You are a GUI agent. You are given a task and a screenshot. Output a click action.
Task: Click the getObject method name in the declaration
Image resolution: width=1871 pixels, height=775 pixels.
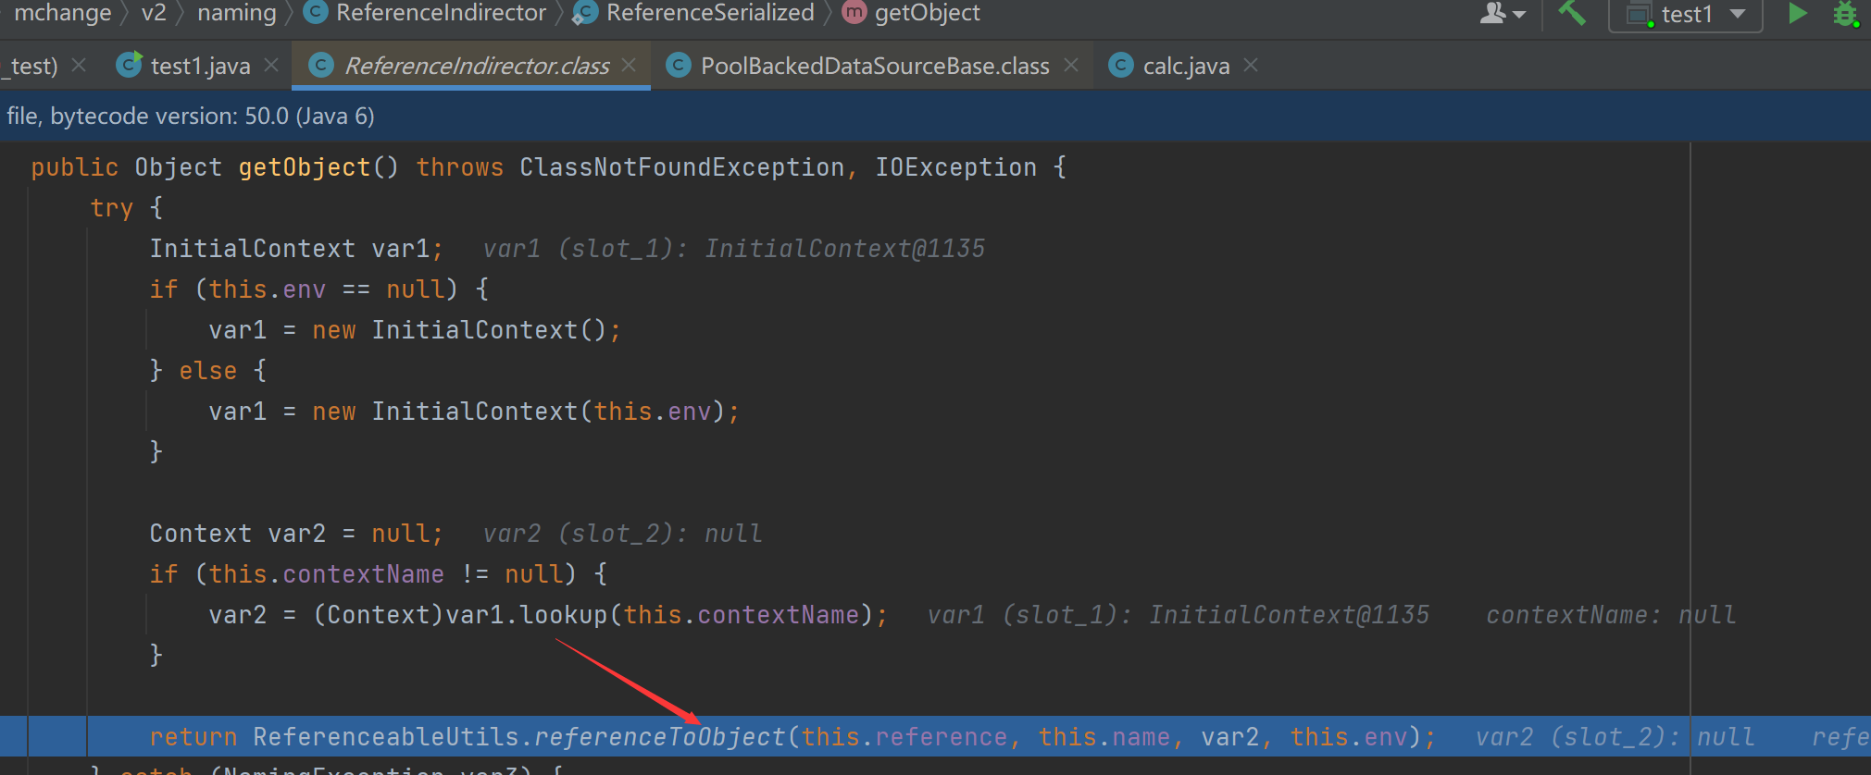pyautogui.click(x=304, y=167)
